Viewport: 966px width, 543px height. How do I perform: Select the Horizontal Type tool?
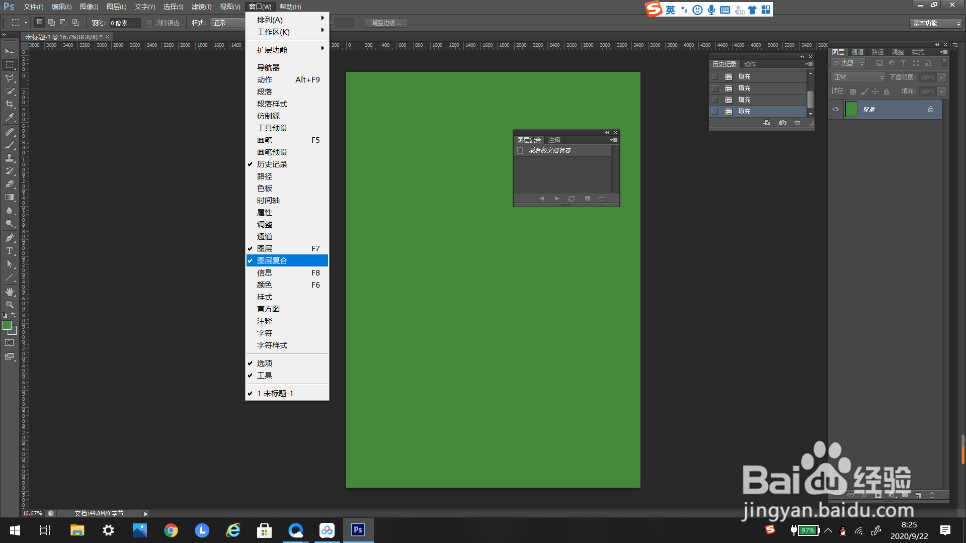(x=10, y=251)
